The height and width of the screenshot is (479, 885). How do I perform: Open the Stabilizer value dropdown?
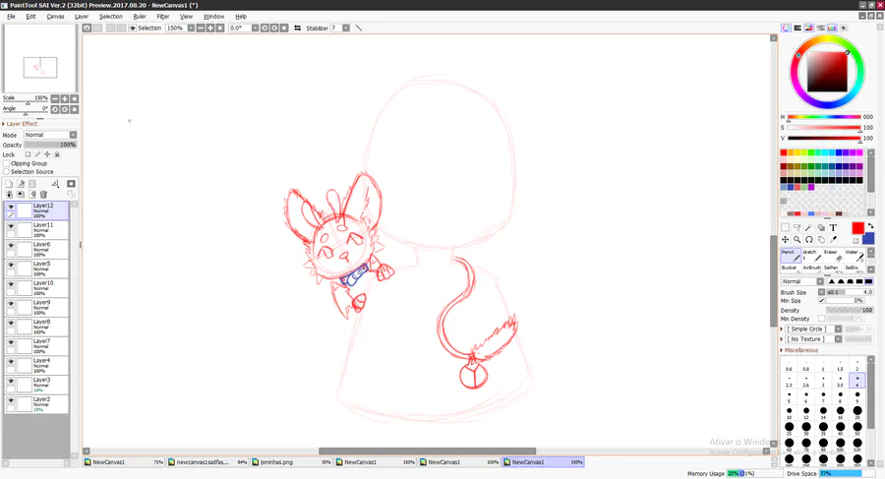pos(346,28)
